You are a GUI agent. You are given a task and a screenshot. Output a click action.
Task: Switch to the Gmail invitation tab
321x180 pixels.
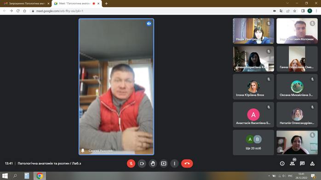click(26, 4)
